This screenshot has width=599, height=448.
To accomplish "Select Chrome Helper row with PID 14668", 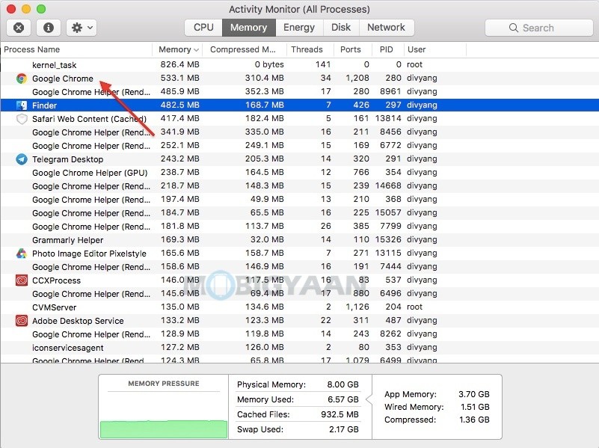I will 299,186.
